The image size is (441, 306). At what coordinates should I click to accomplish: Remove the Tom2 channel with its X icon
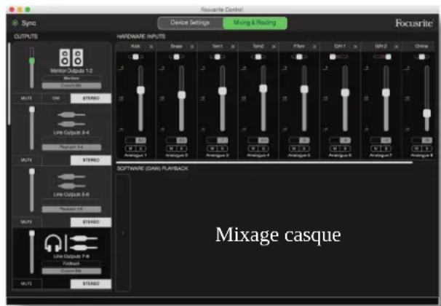(x=274, y=47)
